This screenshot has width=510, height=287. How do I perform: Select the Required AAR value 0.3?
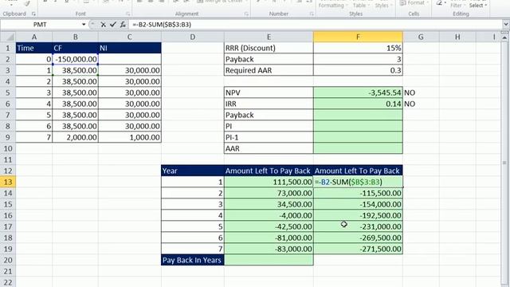pyautogui.click(x=358, y=70)
